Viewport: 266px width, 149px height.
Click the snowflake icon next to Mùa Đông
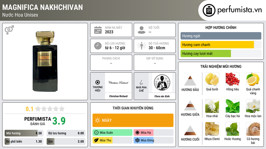click(137, 140)
